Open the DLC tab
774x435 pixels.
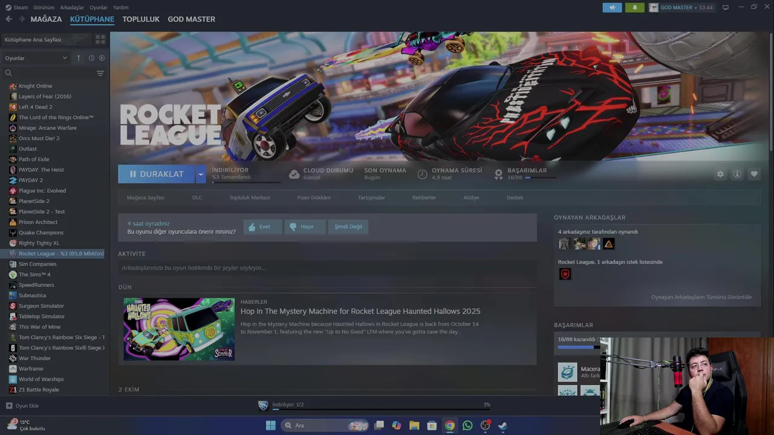pos(197,198)
